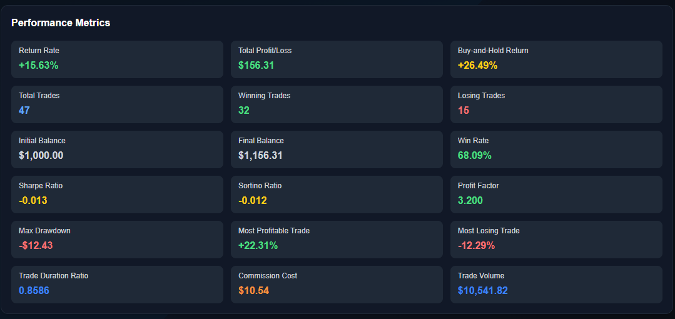The width and height of the screenshot is (675, 319).
Task: Click the 15 losing trades value
Action: (x=463, y=110)
